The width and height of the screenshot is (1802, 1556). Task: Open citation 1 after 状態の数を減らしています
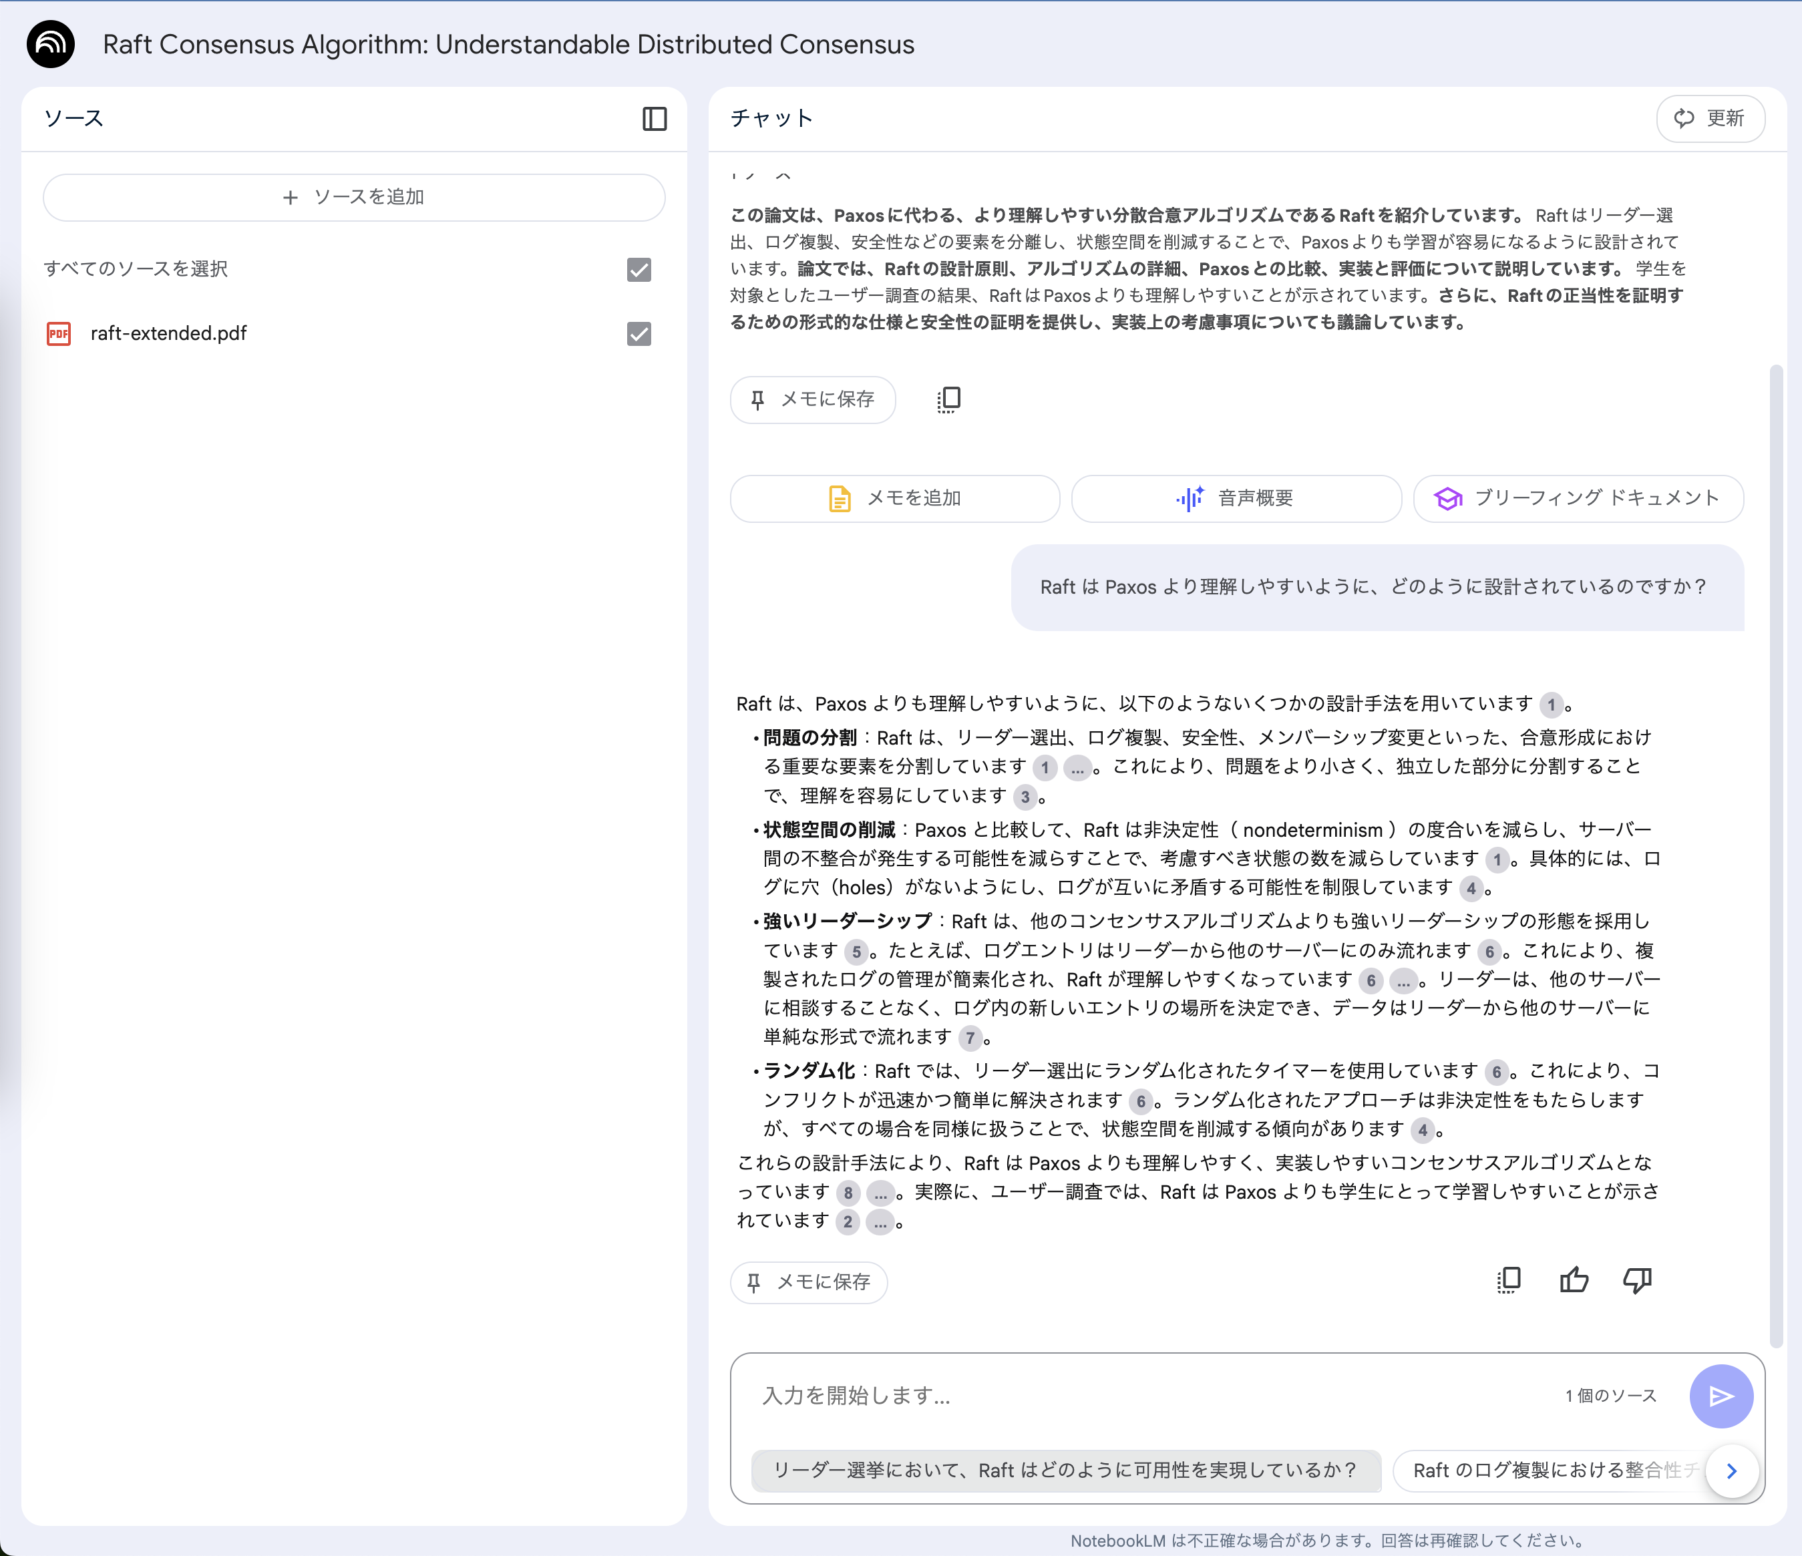[1497, 860]
